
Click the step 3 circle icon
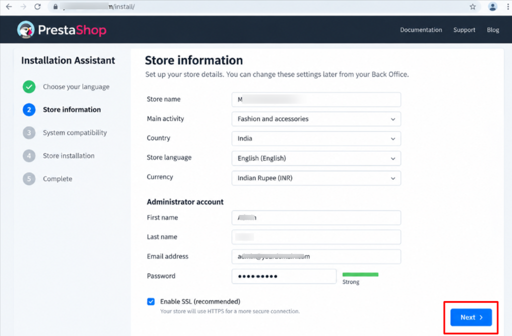pyautogui.click(x=29, y=132)
